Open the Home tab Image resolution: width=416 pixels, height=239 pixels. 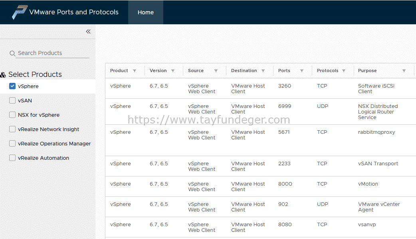(145, 12)
